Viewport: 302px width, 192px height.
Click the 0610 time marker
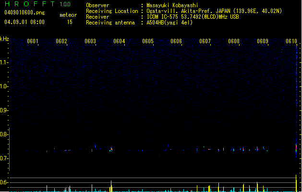pos(291,41)
